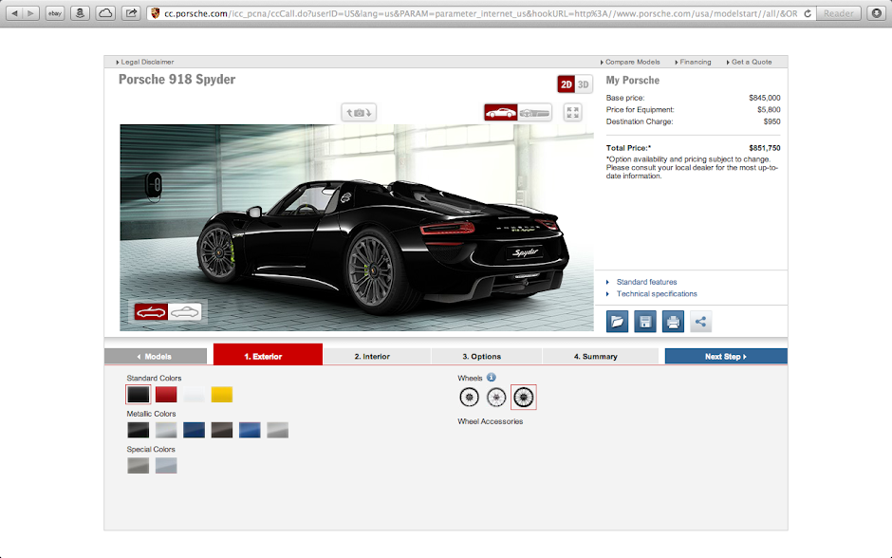Viewport: 892px width, 558px height.
Task: Open Get a Quote link
Action: tap(750, 62)
